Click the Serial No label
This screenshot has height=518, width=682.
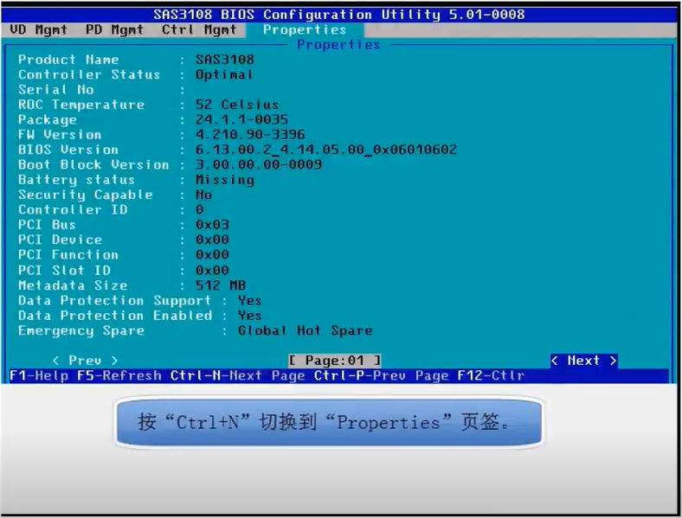[55, 90]
